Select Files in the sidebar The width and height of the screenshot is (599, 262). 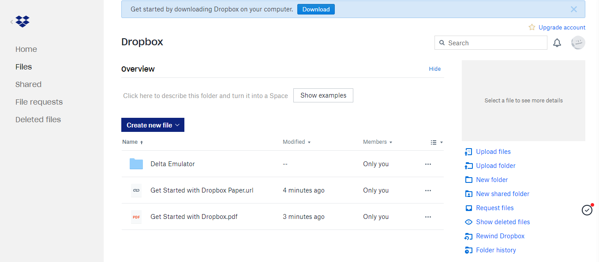23,67
